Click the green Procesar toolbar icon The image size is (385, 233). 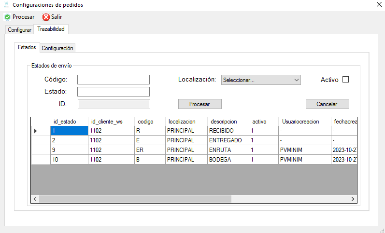pos(7,17)
